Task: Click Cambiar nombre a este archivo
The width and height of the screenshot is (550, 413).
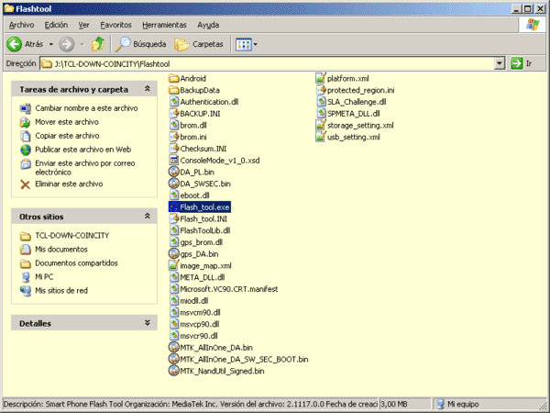Action: (x=86, y=108)
